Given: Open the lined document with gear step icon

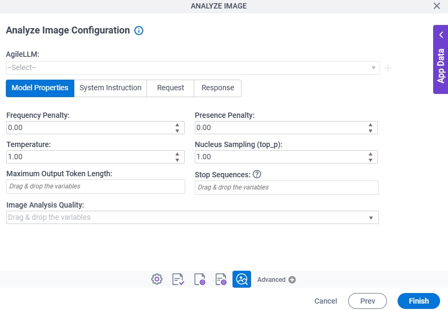Looking at the screenshot, I should (221, 279).
